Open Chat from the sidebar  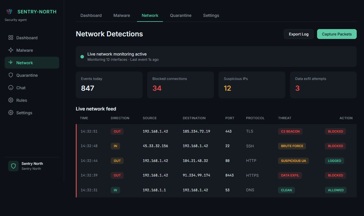tap(32, 88)
